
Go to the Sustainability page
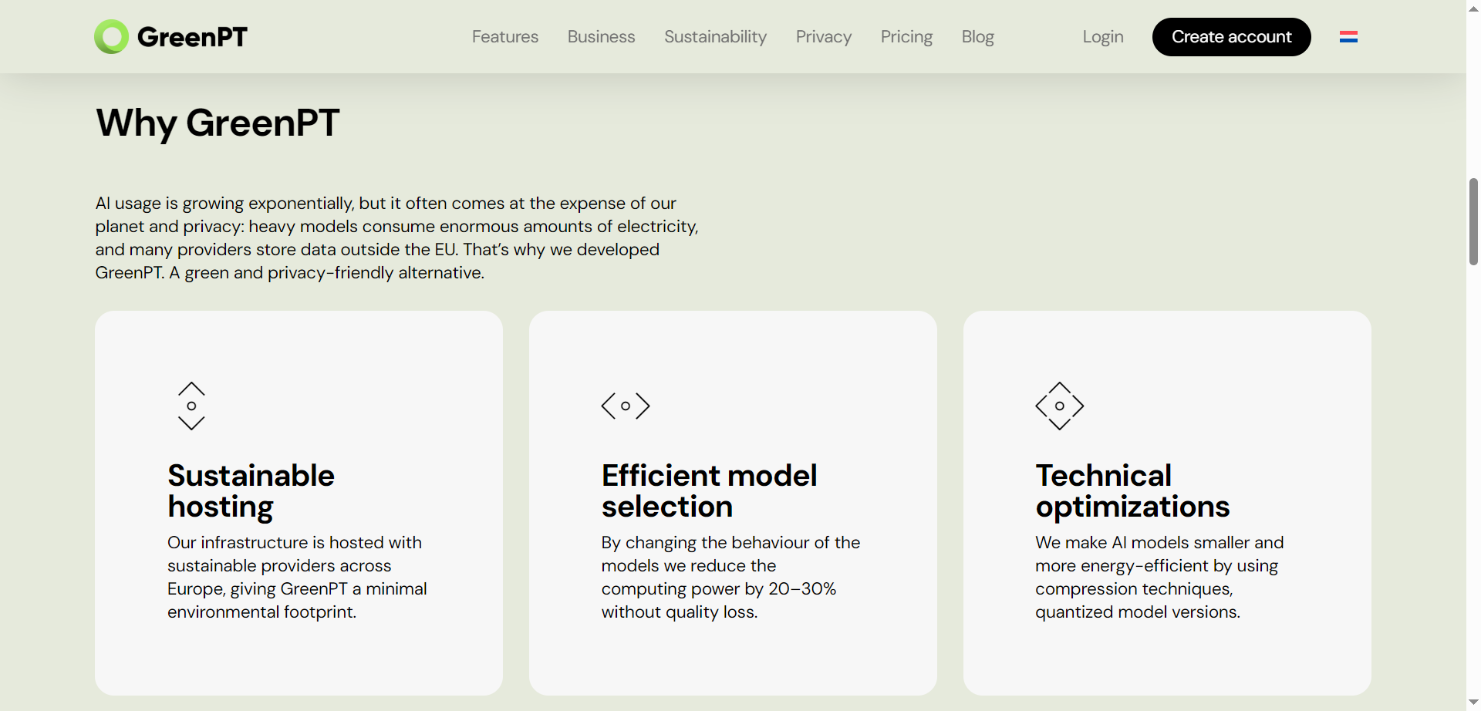[x=715, y=37]
